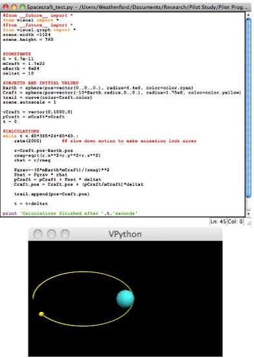
Task: Click the '#OBJECTS AND INITIAL VALUES' comment
Action: [x=41, y=83]
